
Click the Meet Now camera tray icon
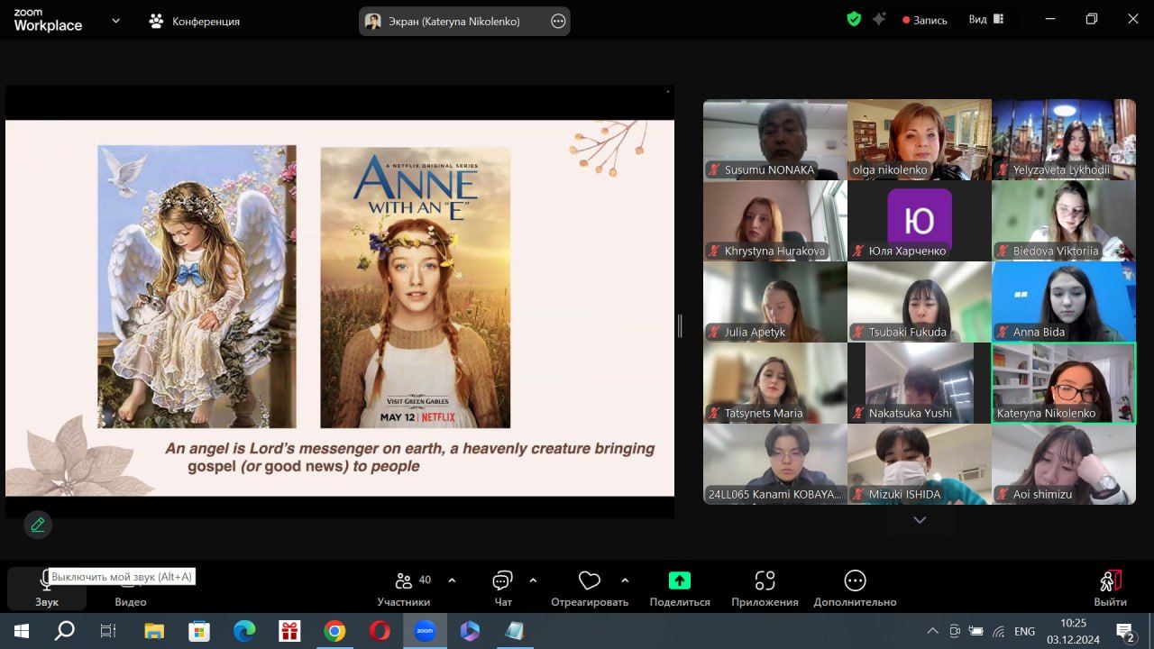955,631
